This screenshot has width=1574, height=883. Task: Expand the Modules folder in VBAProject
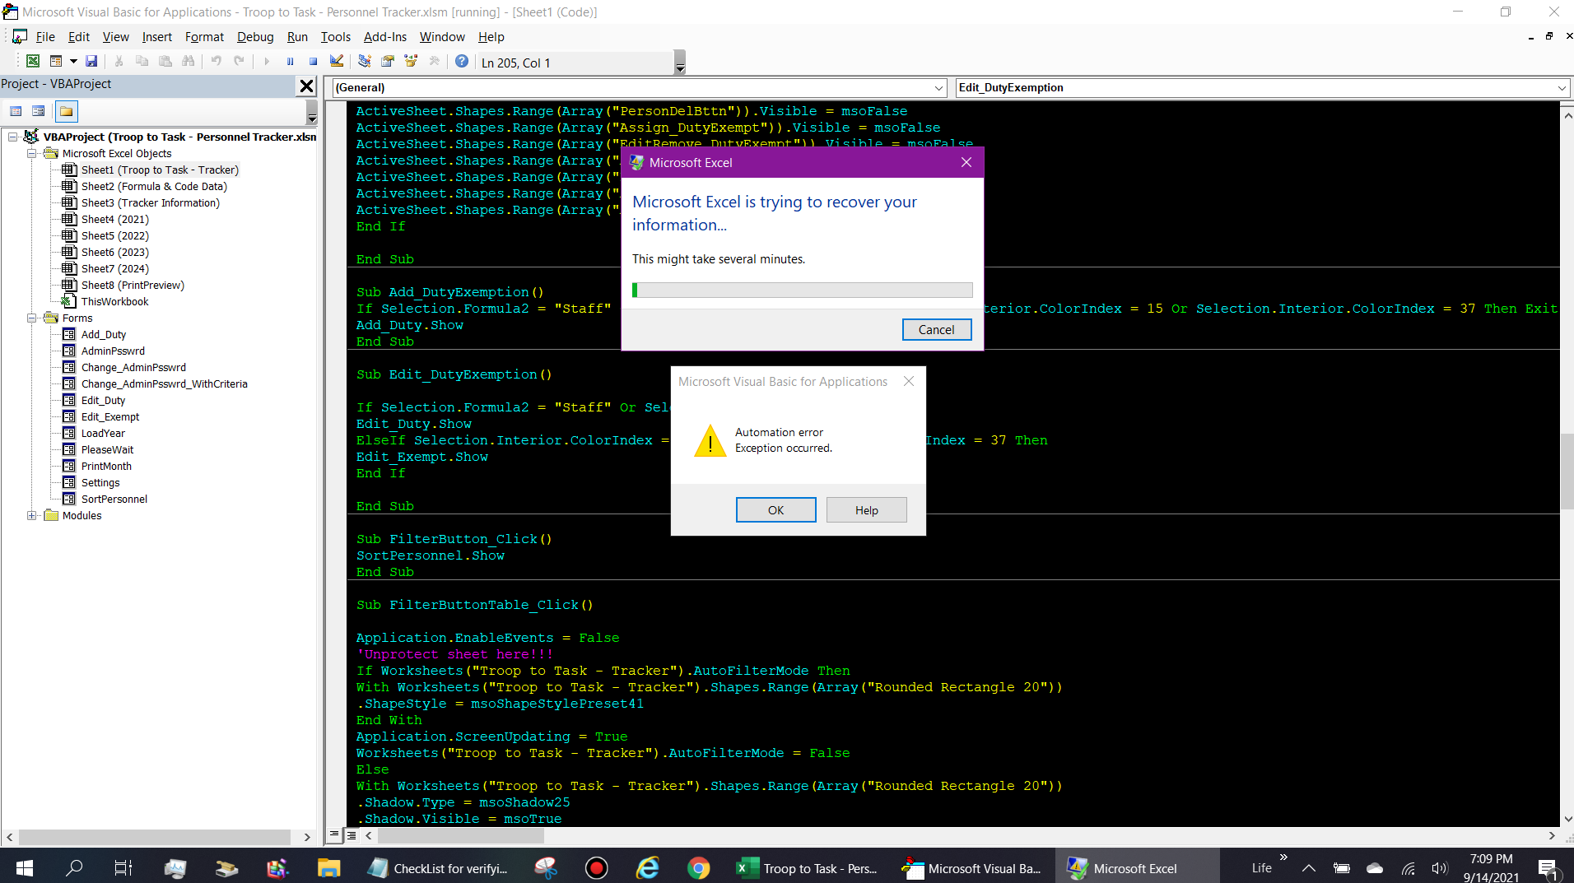32,516
